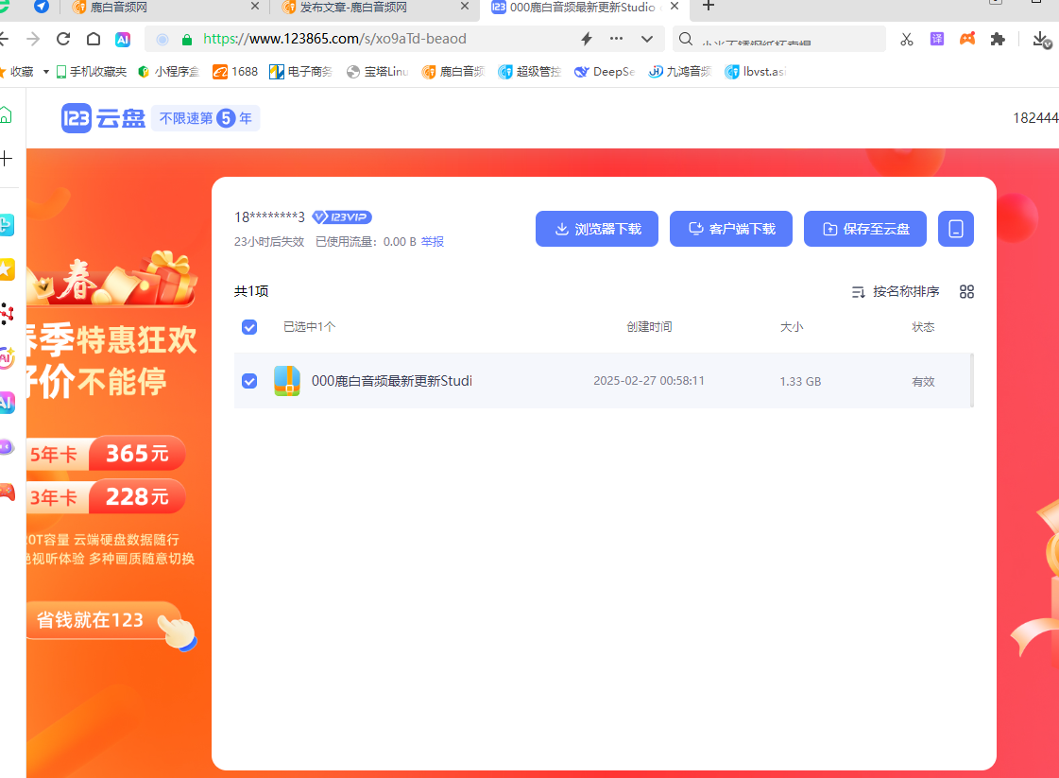The image size is (1059, 778).
Task: Open the 九鸿音频 bookmark
Action: point(680,72)
